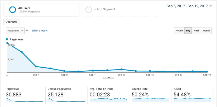Image resolution: width=217 pixels, height=107 pixels.
Task: Switch graph to Hourly view
Action: pyautogui.click(x=179, y=31)
